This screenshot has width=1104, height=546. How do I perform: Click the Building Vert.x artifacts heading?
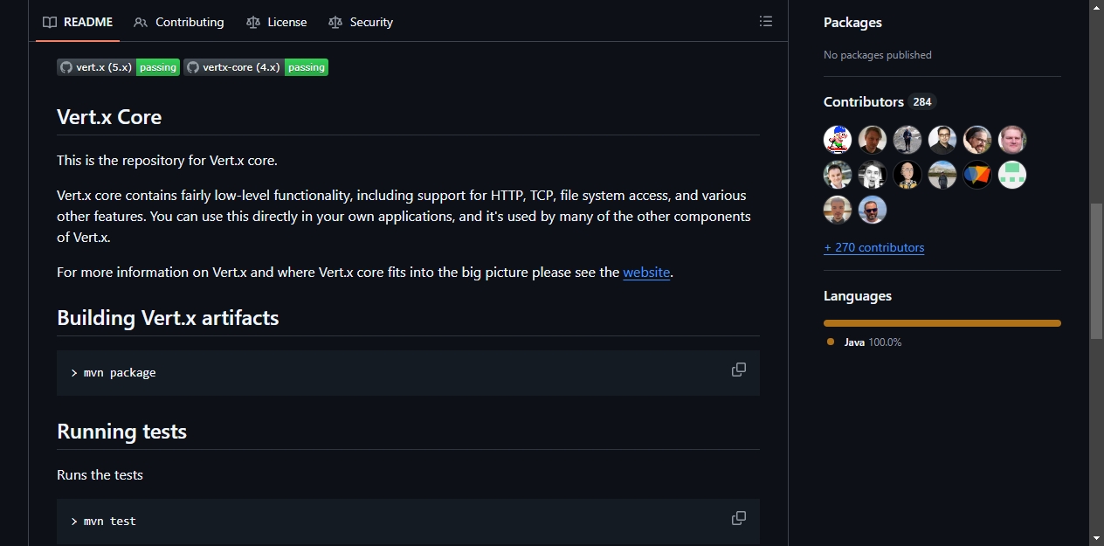click(168, 318)
